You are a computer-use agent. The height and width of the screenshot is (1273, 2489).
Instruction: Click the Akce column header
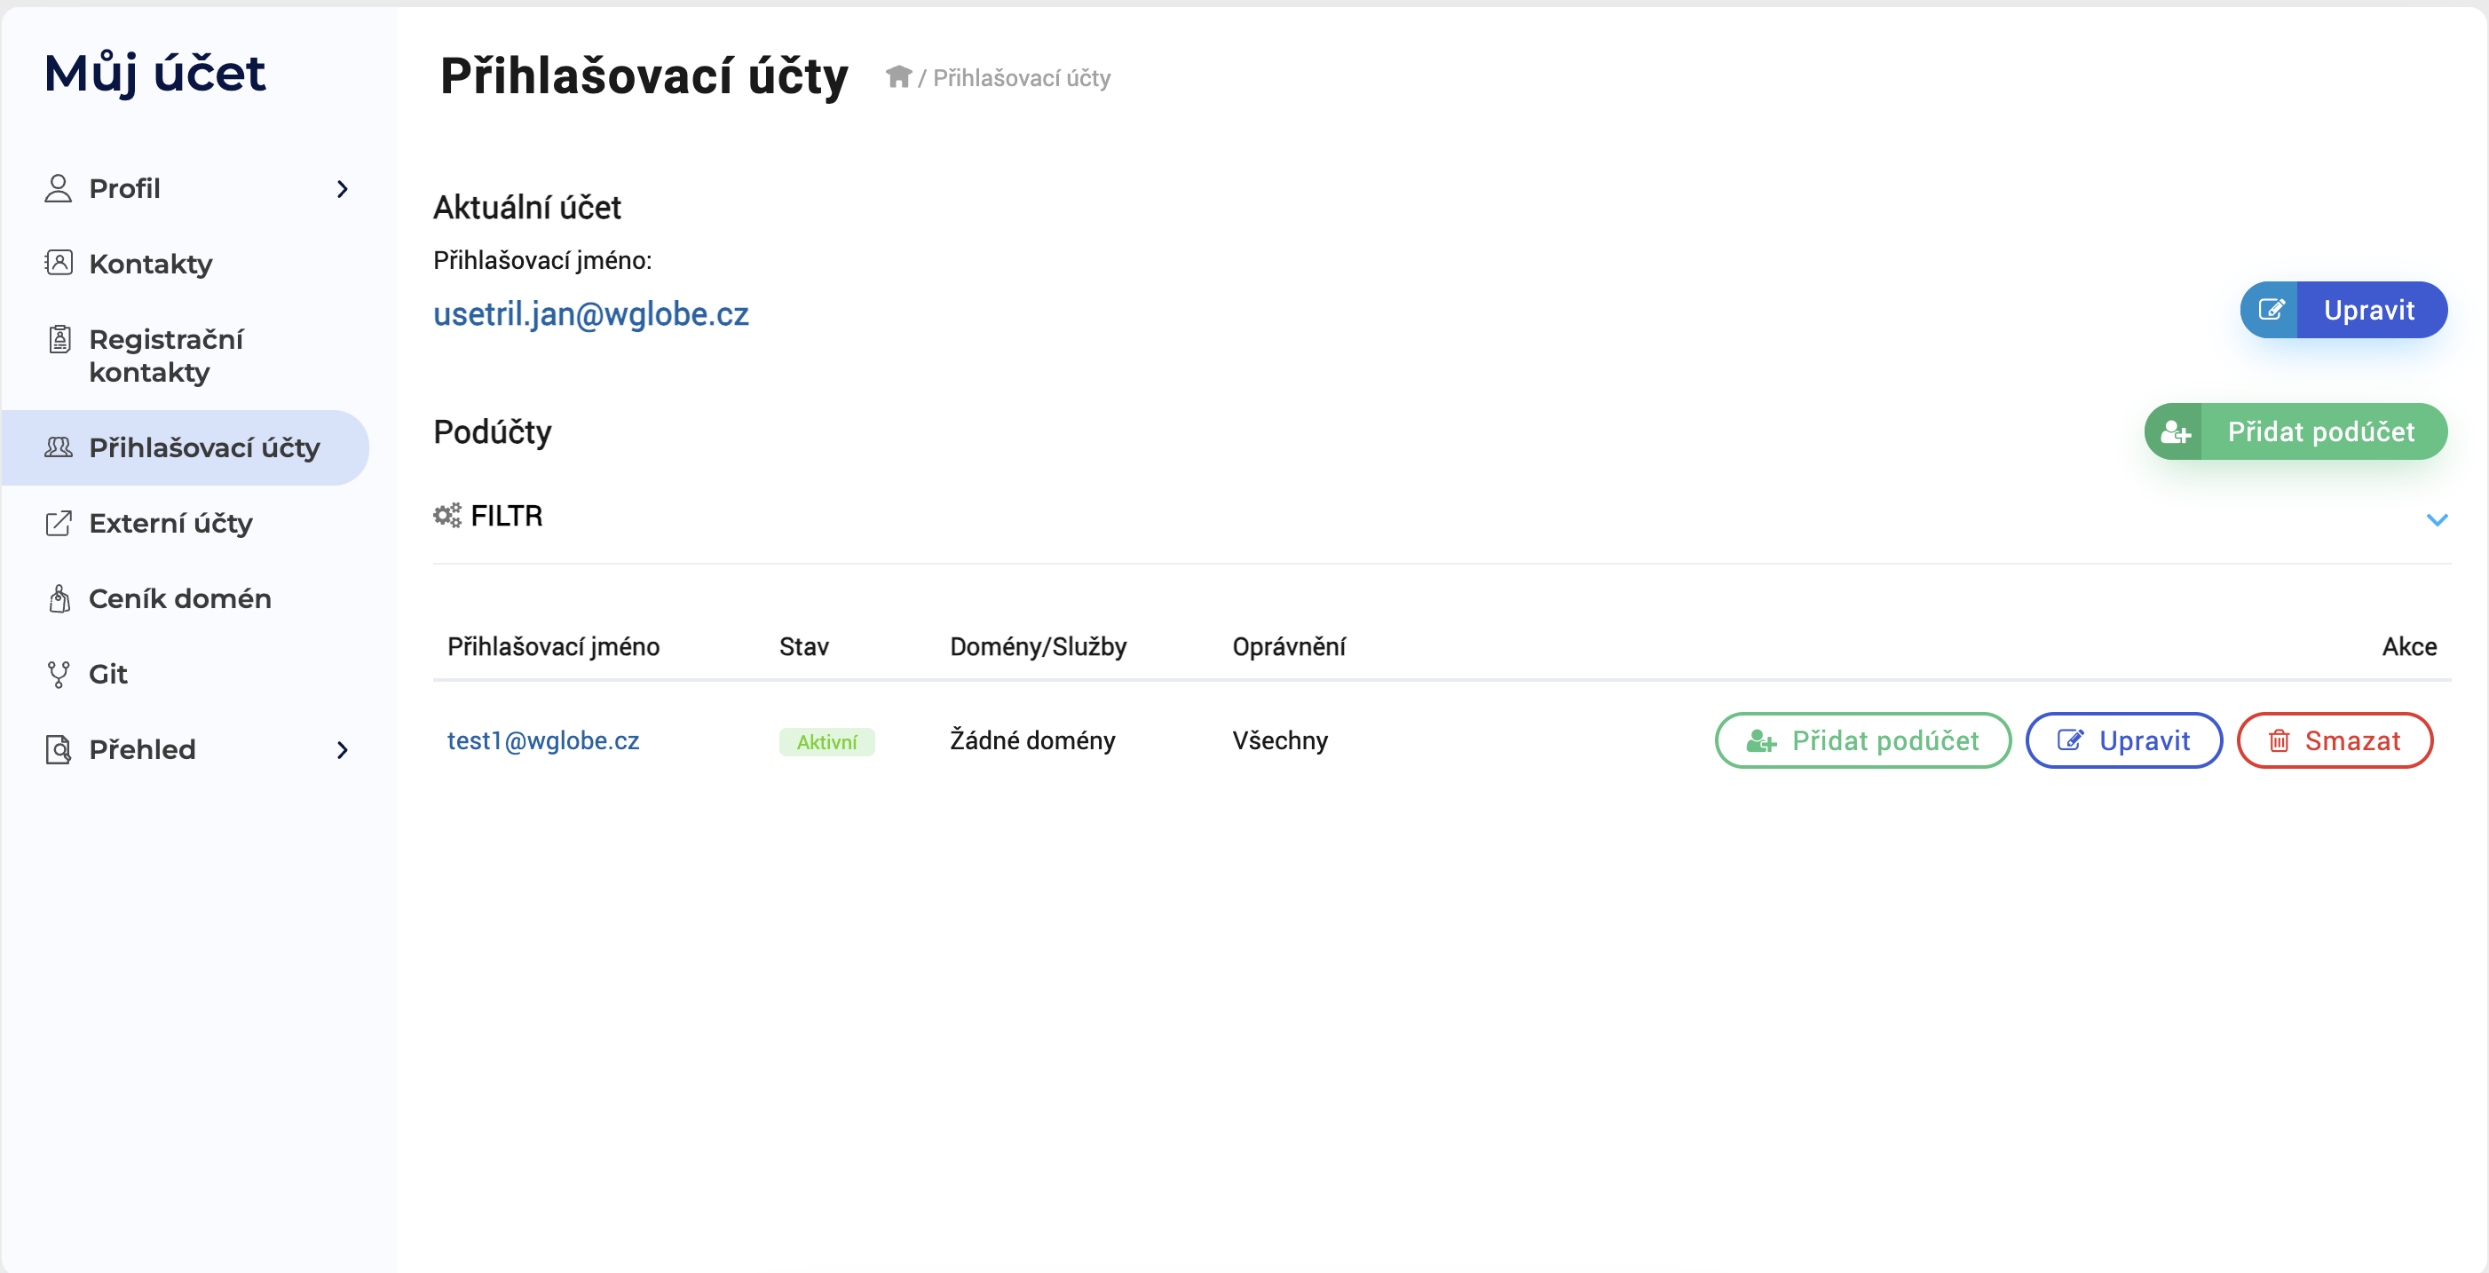[x=2408, y=646]
